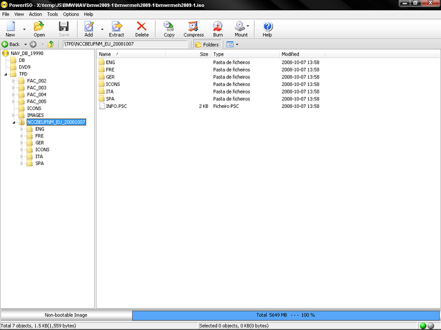
Task: Click 'Selected 0 objects' status bar text
Action: tap(234, 326)
